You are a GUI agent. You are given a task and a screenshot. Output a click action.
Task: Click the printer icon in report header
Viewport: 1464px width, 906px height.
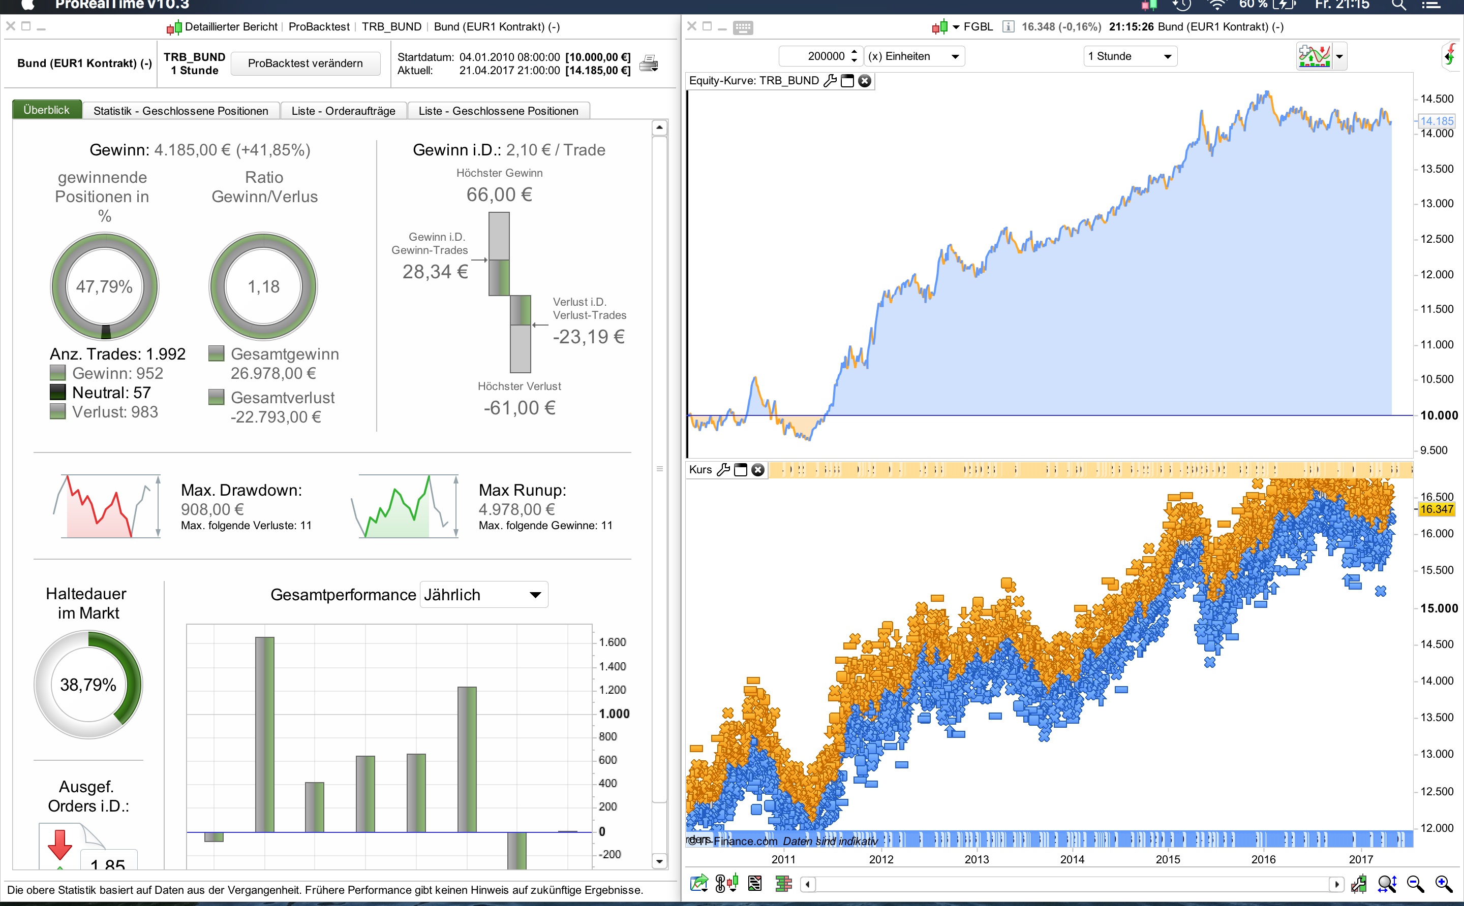coord(649,63)
